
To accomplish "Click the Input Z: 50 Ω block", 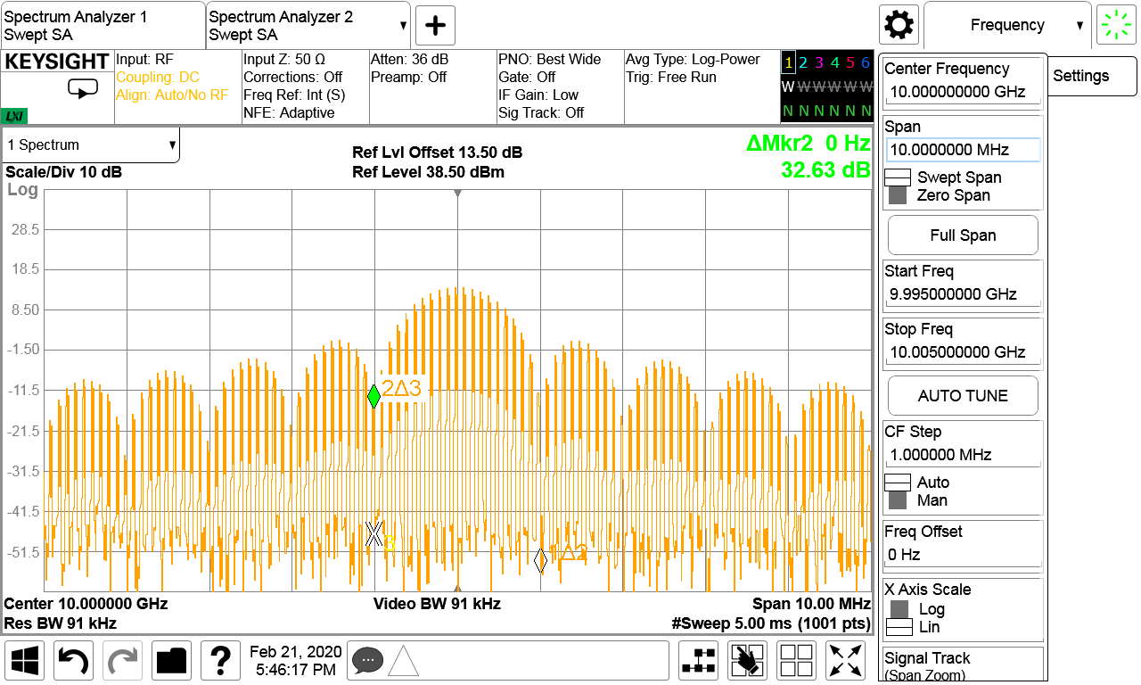I will (x=305, y=87).
